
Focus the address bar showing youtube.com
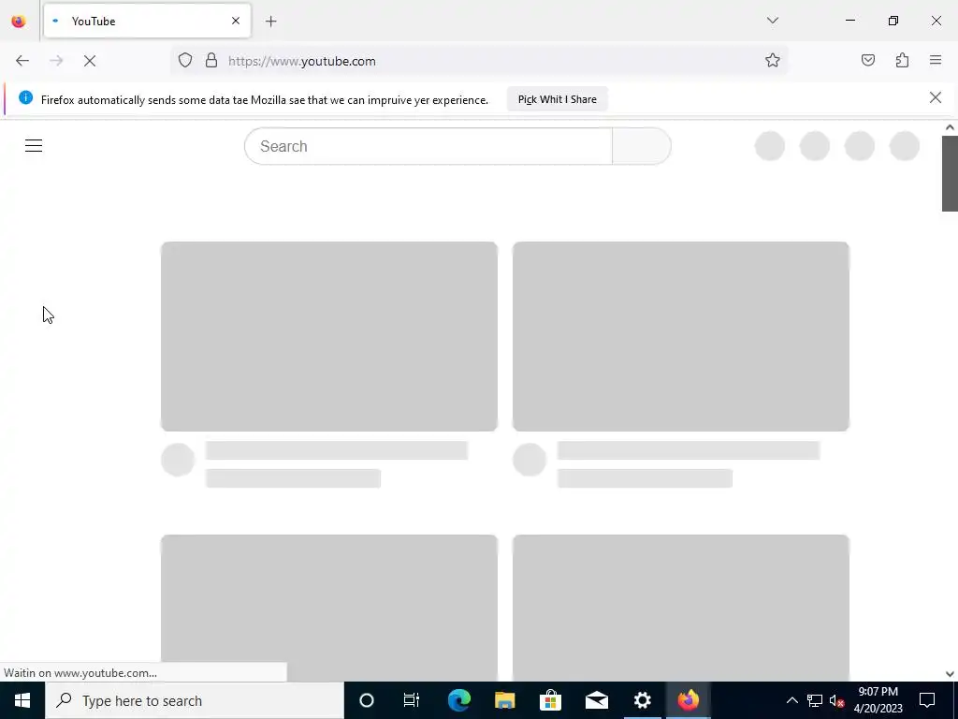(478, 61)
